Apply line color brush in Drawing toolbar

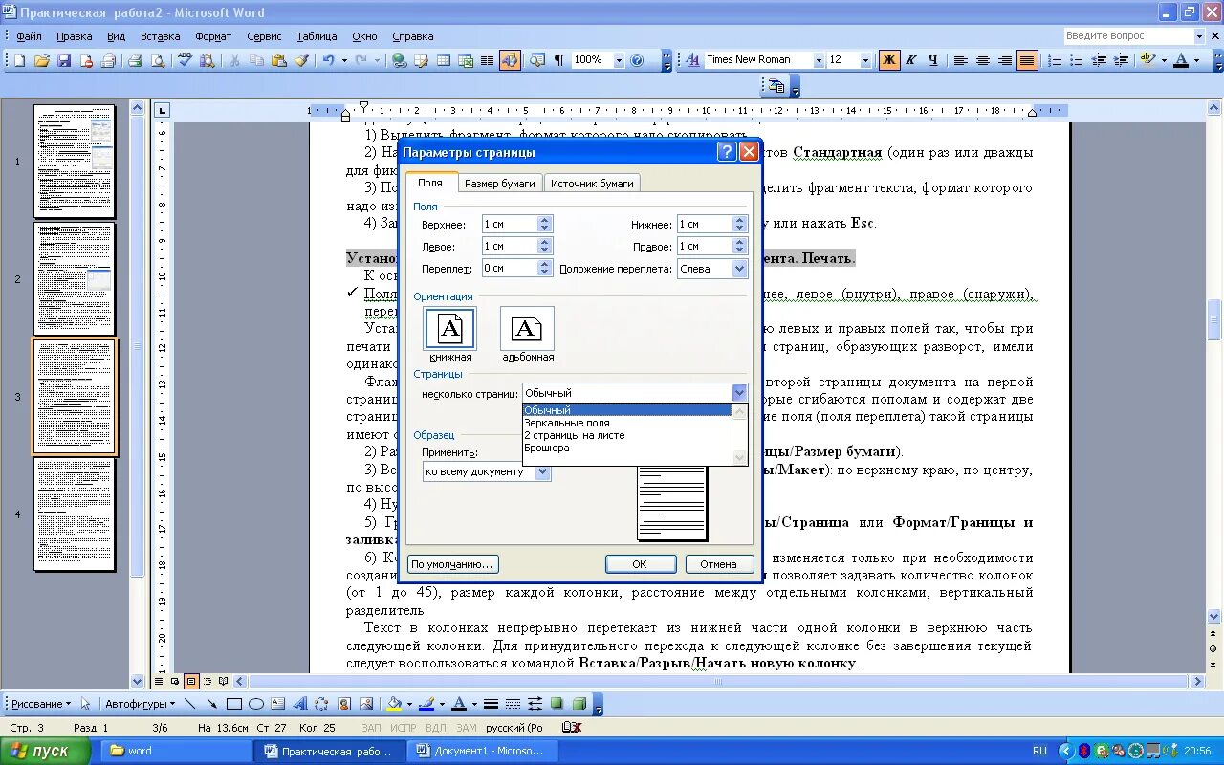(426, 704)
